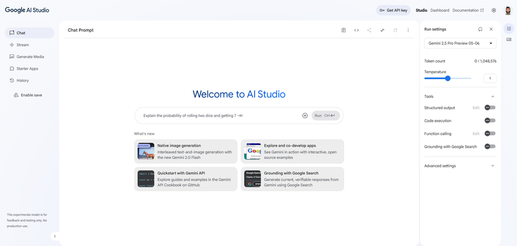Select the Studio tab
This screenshot has height=246, width=517.
(x=421, y=10)
